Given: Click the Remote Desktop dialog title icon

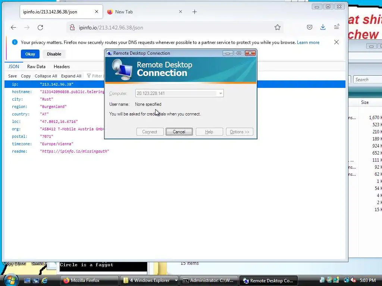Looking at the screenshot, I should tap(109, 53).
